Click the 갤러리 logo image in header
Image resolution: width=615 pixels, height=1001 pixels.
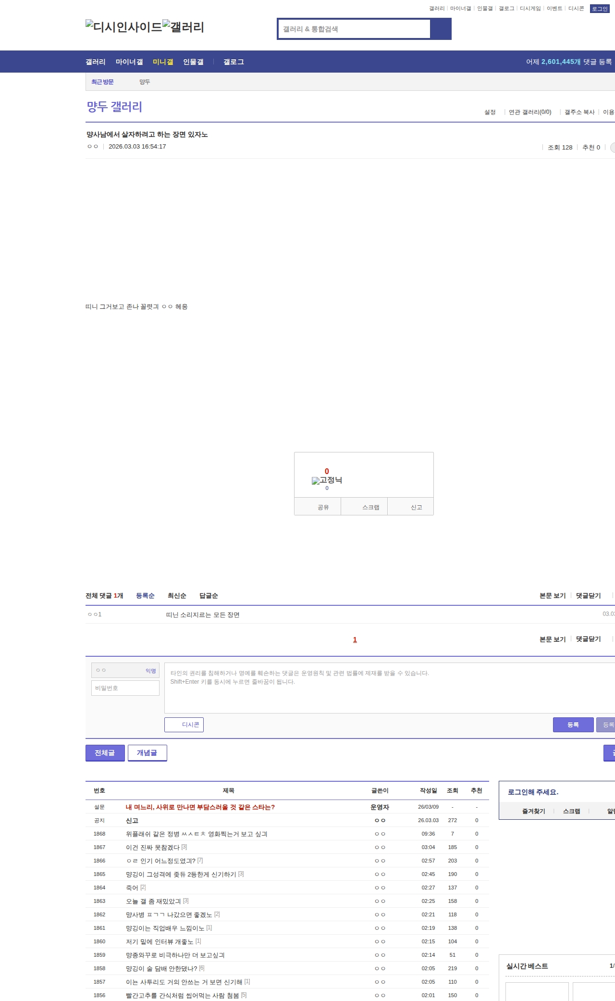tap(183, 27)
